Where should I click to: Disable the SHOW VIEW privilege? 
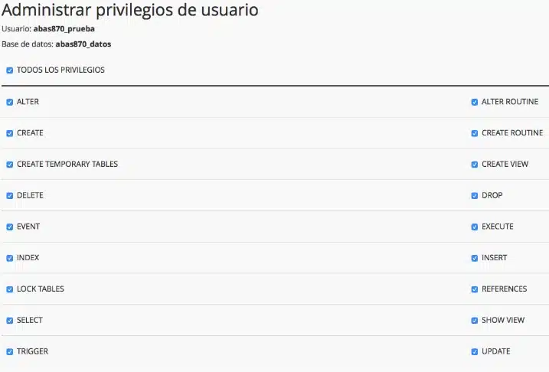pos(475,321)
